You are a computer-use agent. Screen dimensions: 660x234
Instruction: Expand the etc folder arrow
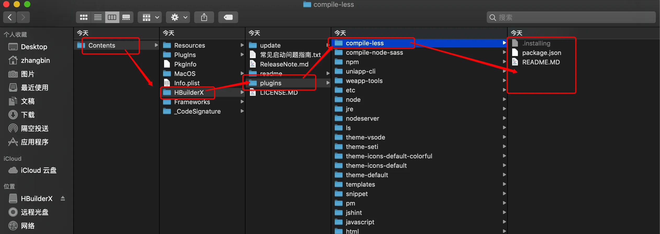tap(504, 90)
